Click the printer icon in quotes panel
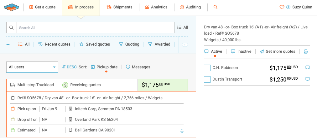 pyautogui.click(x=306, y=52)
